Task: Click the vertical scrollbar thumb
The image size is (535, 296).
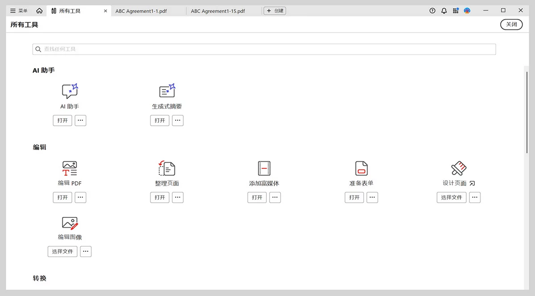Action: point(527,112)
